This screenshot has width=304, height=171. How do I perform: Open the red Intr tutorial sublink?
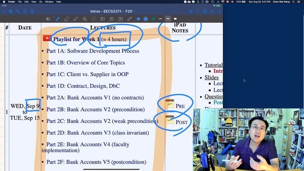point(218,71)
